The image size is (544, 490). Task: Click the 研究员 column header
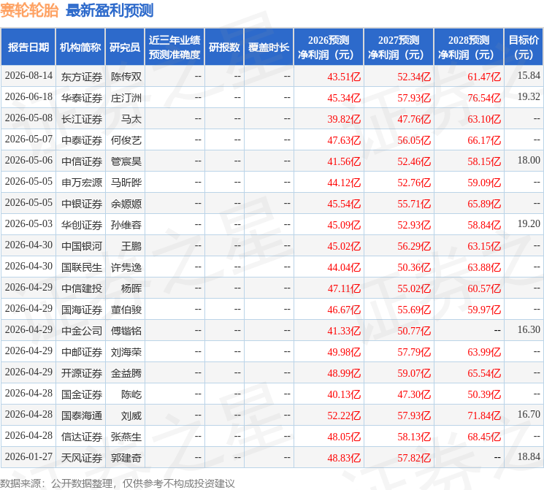tap(125, 47)
